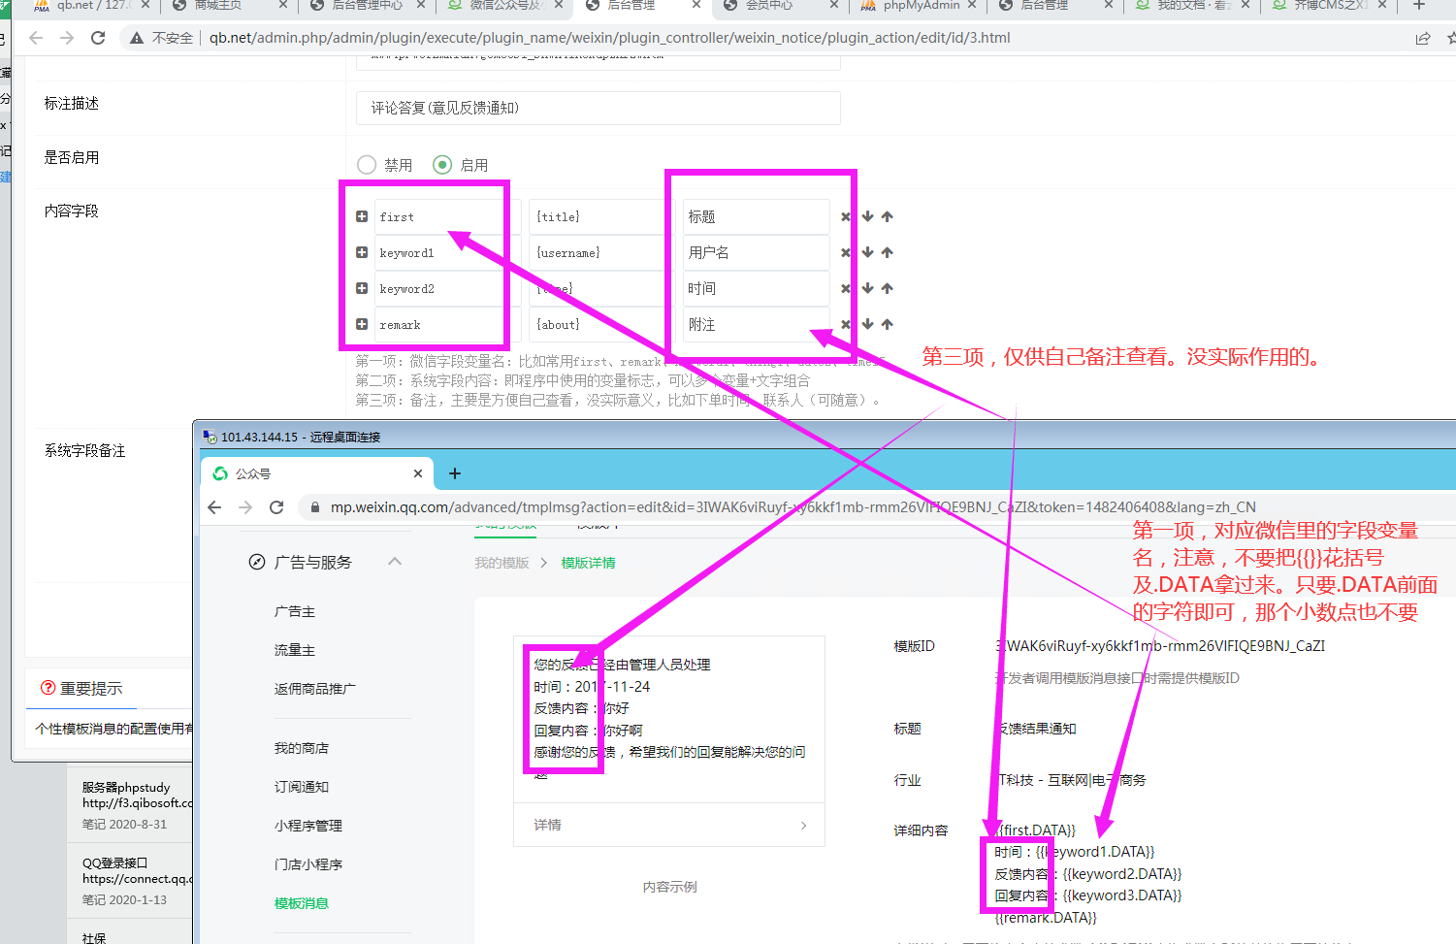Move the 时间 row up with the arrow
The image size is (1456, 944).
[888, 288]
